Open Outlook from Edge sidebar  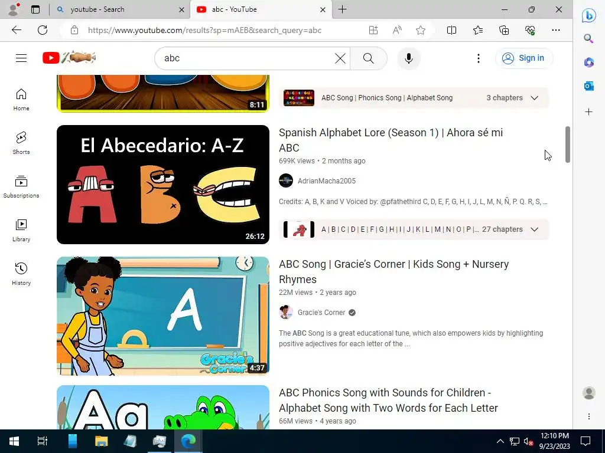[589, 86]
